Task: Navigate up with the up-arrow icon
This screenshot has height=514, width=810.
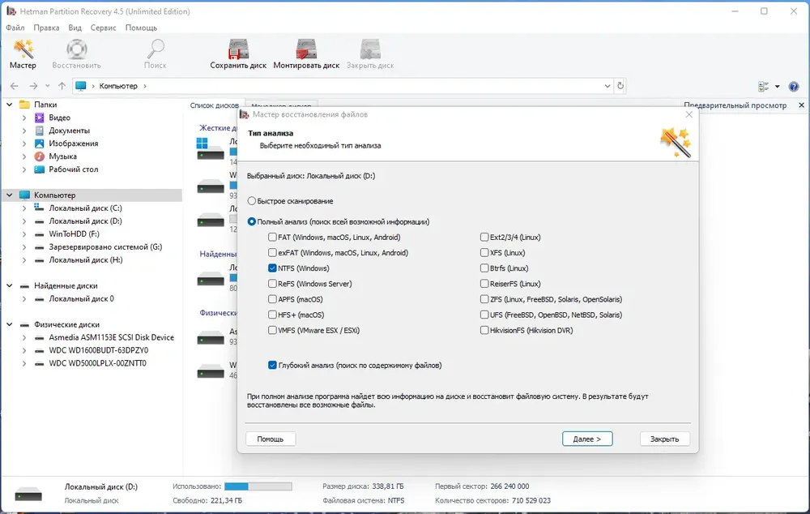Action: 62,86
